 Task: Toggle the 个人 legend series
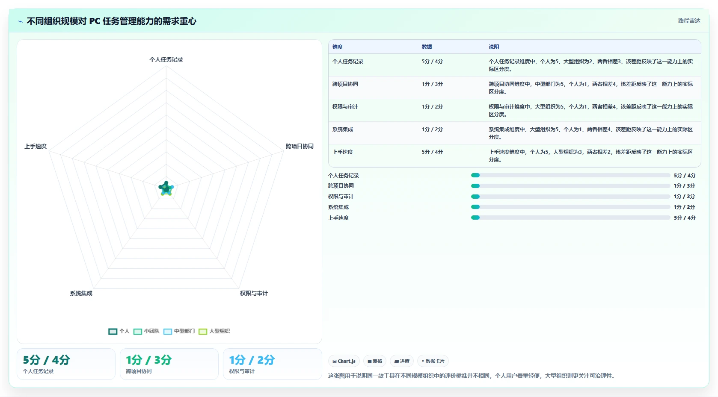pyautogui.click(x=119, y=331)
